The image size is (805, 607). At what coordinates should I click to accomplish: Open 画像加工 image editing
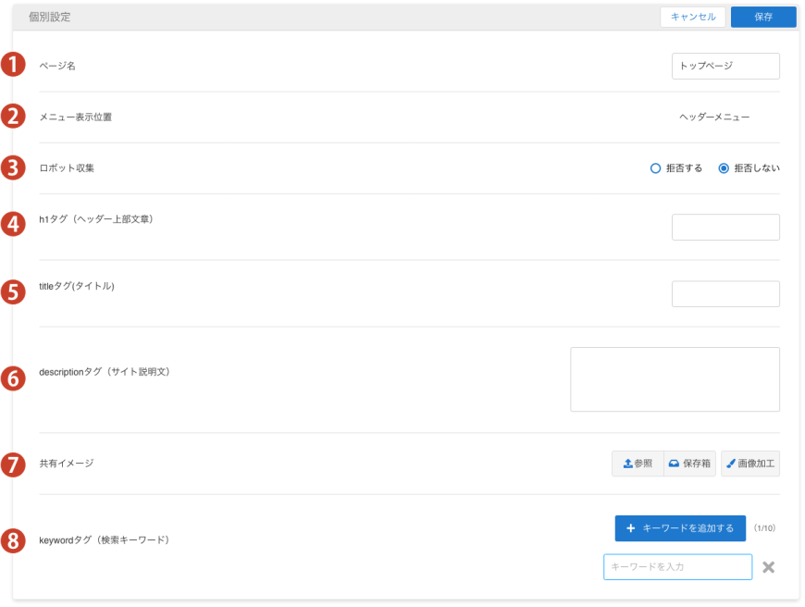(x=750, y=464)
